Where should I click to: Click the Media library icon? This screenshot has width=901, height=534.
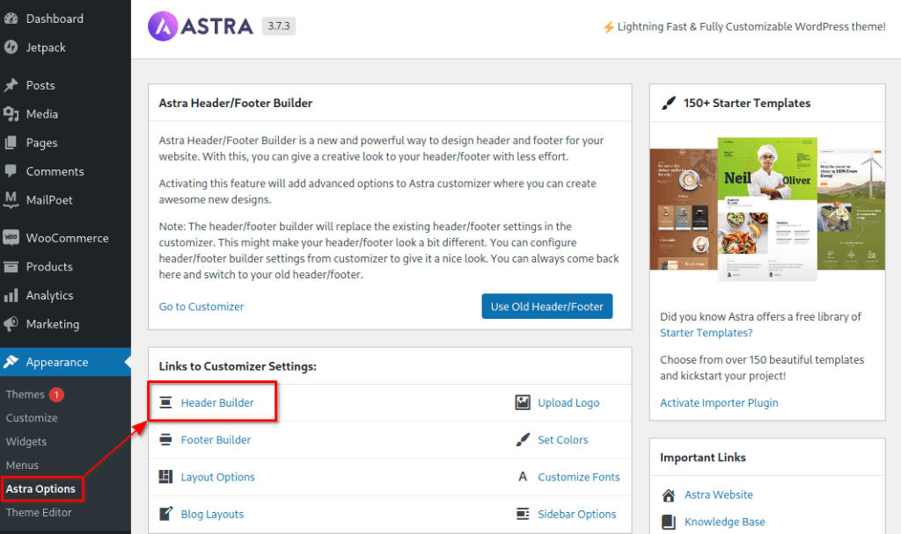click(11, 113)
